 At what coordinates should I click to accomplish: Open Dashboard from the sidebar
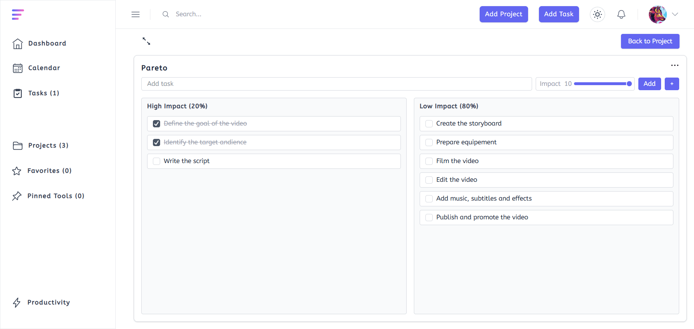point(47,43)
